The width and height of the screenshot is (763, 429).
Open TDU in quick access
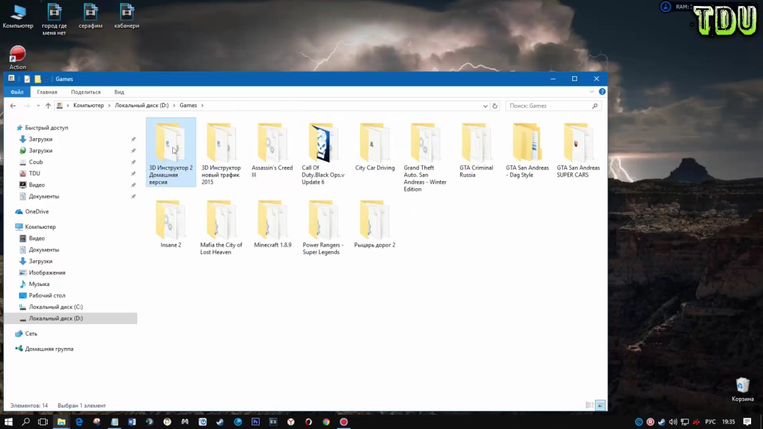(x=35, y=173)
